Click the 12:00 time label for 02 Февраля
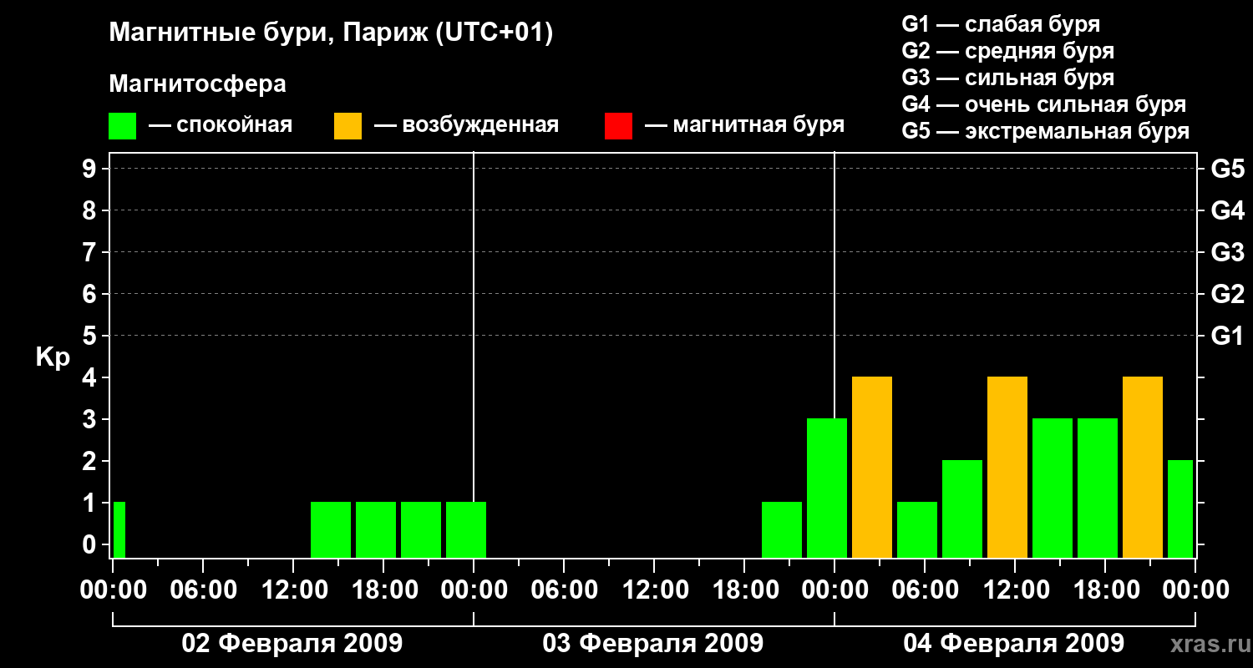This screenshot has width=1253, height=668. pos(293,590)
